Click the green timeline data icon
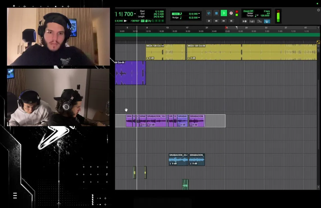 tap(143, 21)
